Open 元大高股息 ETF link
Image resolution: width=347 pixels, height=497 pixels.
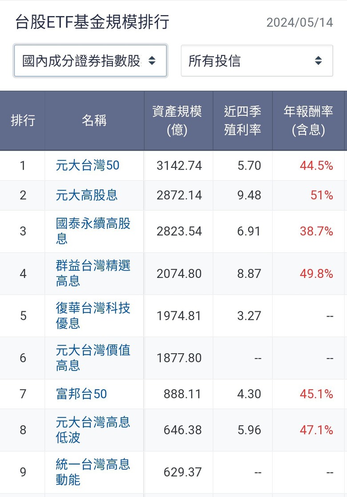coord(87,195)
